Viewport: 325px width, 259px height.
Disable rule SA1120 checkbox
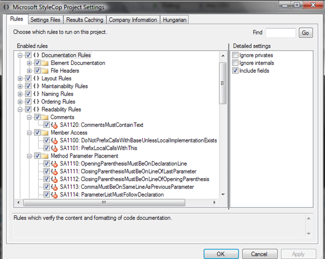click(x=46, y=125)
